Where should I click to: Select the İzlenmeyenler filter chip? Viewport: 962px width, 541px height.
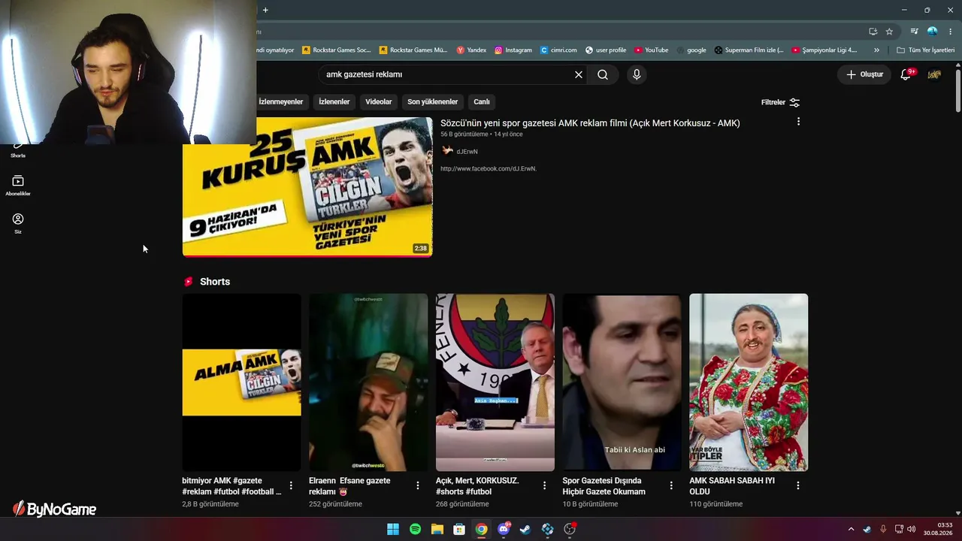281,101
